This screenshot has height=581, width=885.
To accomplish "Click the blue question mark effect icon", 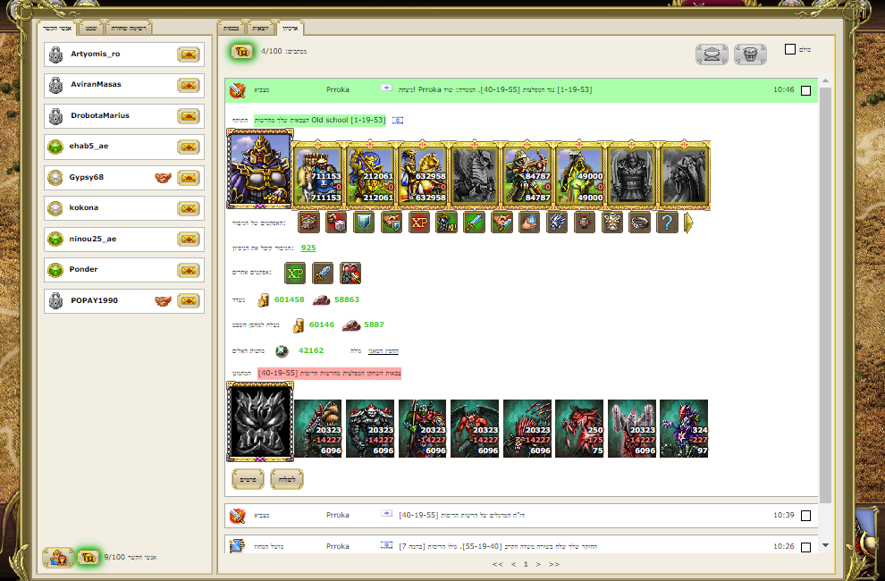I will [667, 223].
